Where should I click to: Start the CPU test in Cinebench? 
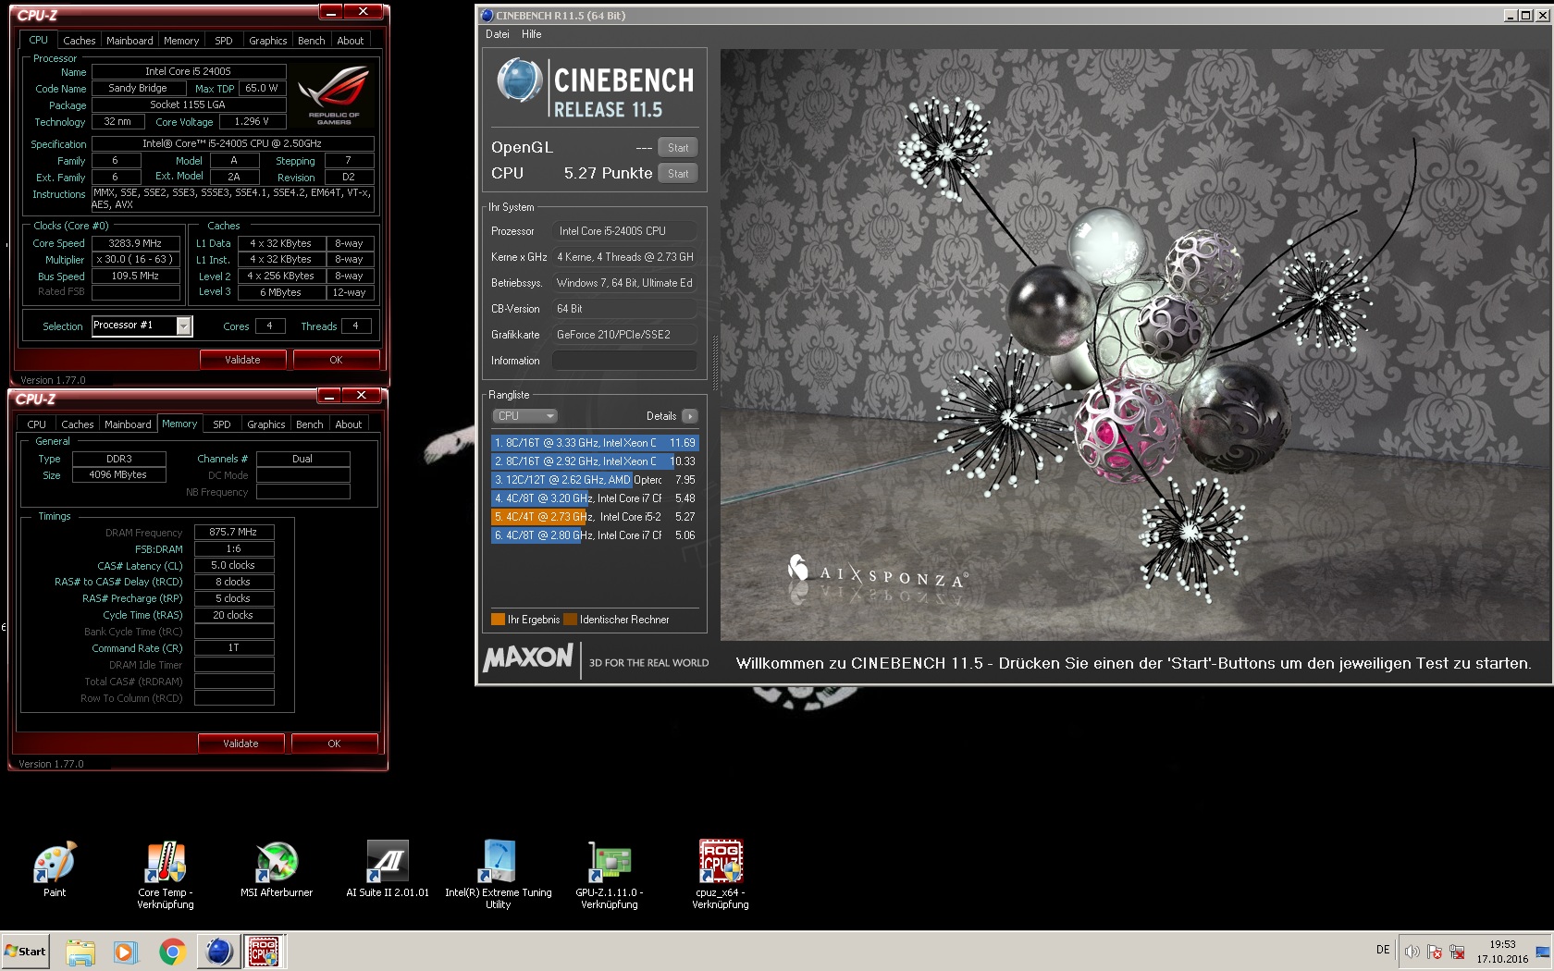tap(678, 174)
